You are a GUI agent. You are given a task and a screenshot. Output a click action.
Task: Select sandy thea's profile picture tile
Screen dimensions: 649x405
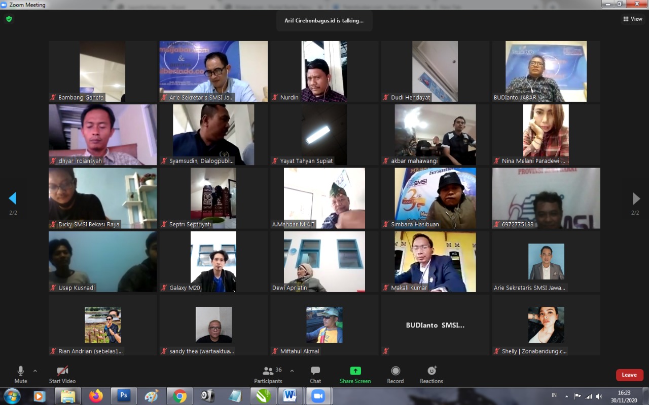[x=213, y=325]
